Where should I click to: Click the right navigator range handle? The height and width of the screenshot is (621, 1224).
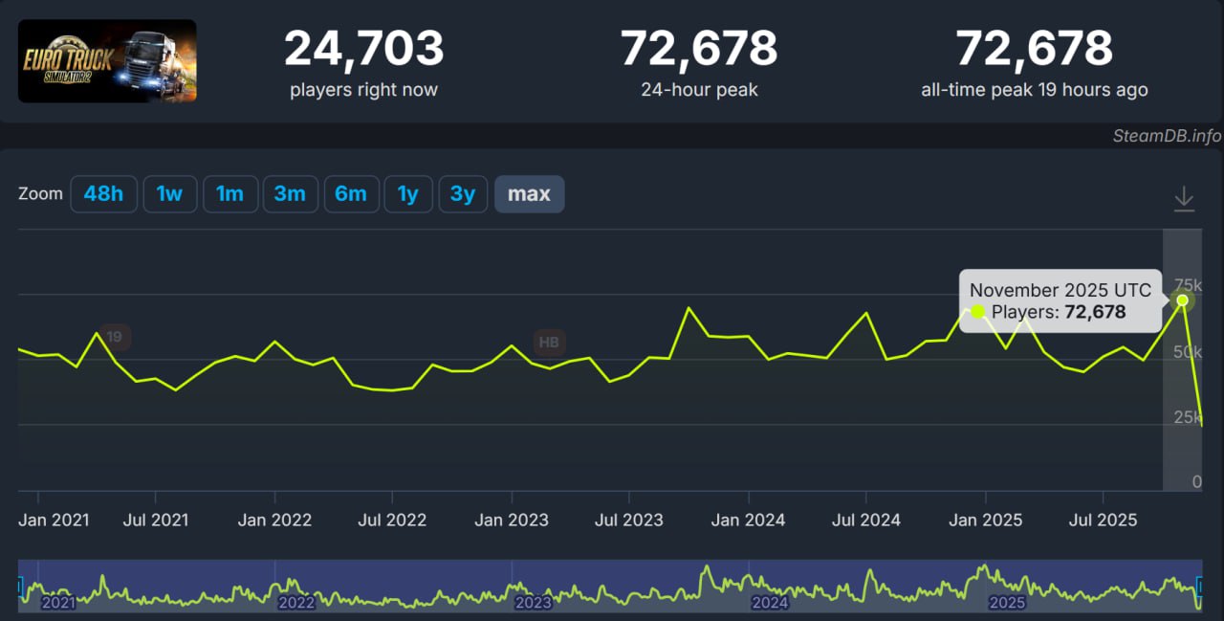(x=1201, y=585)
